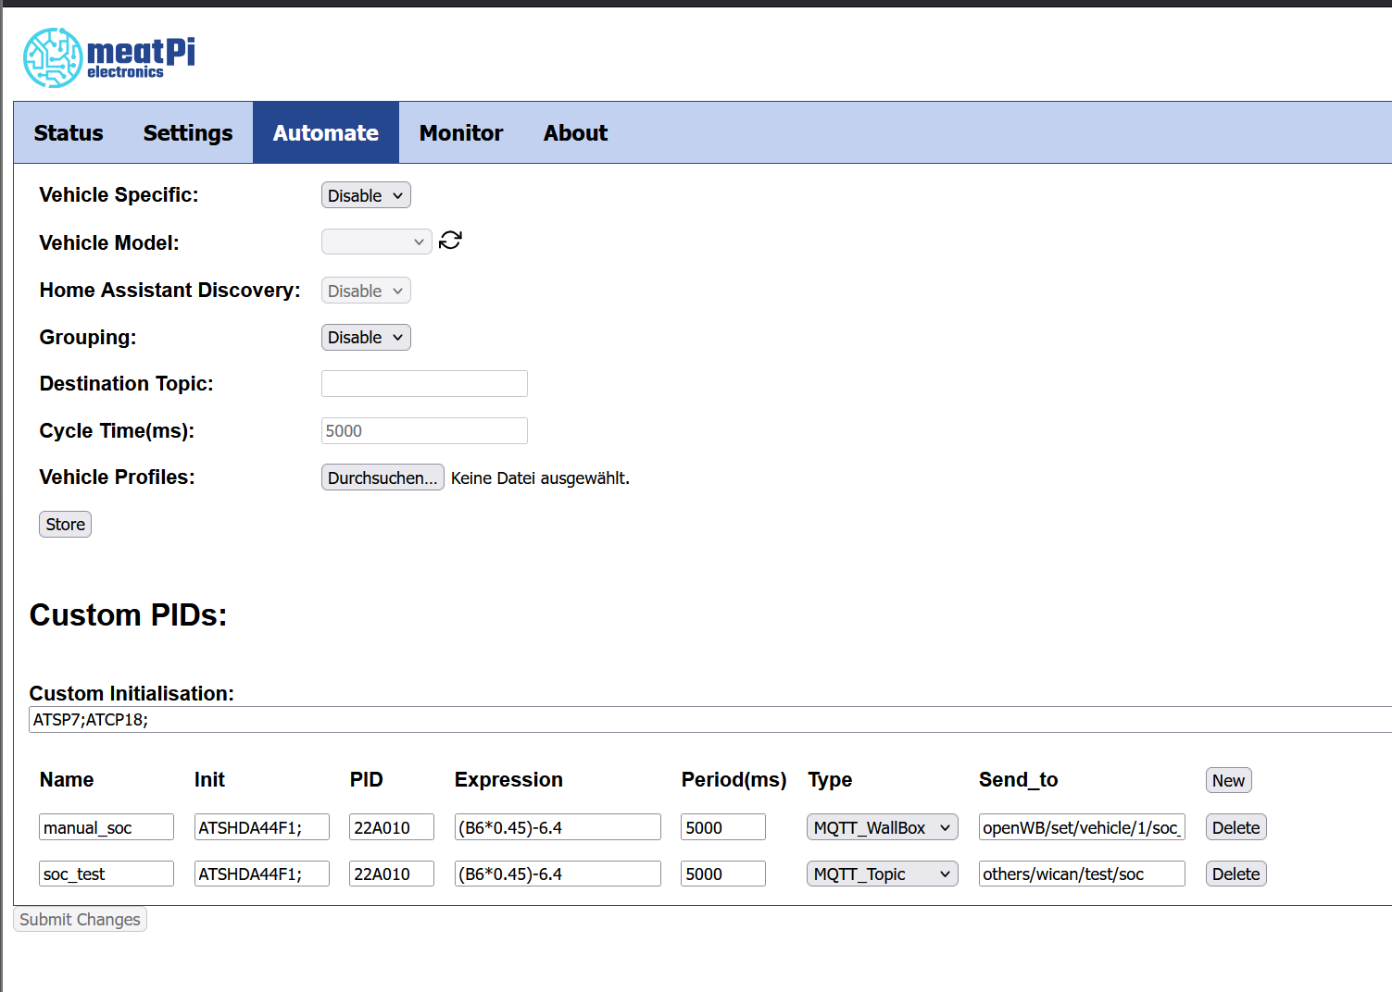Screen dimensions: 1392x992
Task: Expand the Vehicle Specific dropdown
Action: 366,195
